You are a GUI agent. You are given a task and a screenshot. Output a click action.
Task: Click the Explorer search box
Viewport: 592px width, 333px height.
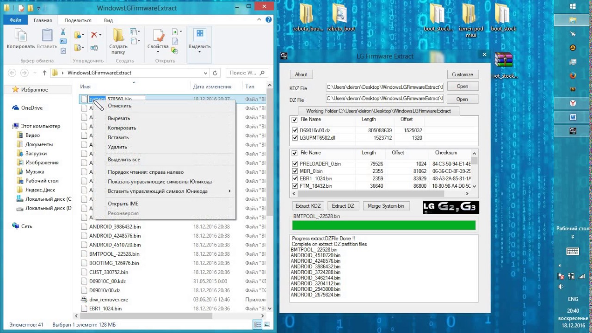pos(247,73)
